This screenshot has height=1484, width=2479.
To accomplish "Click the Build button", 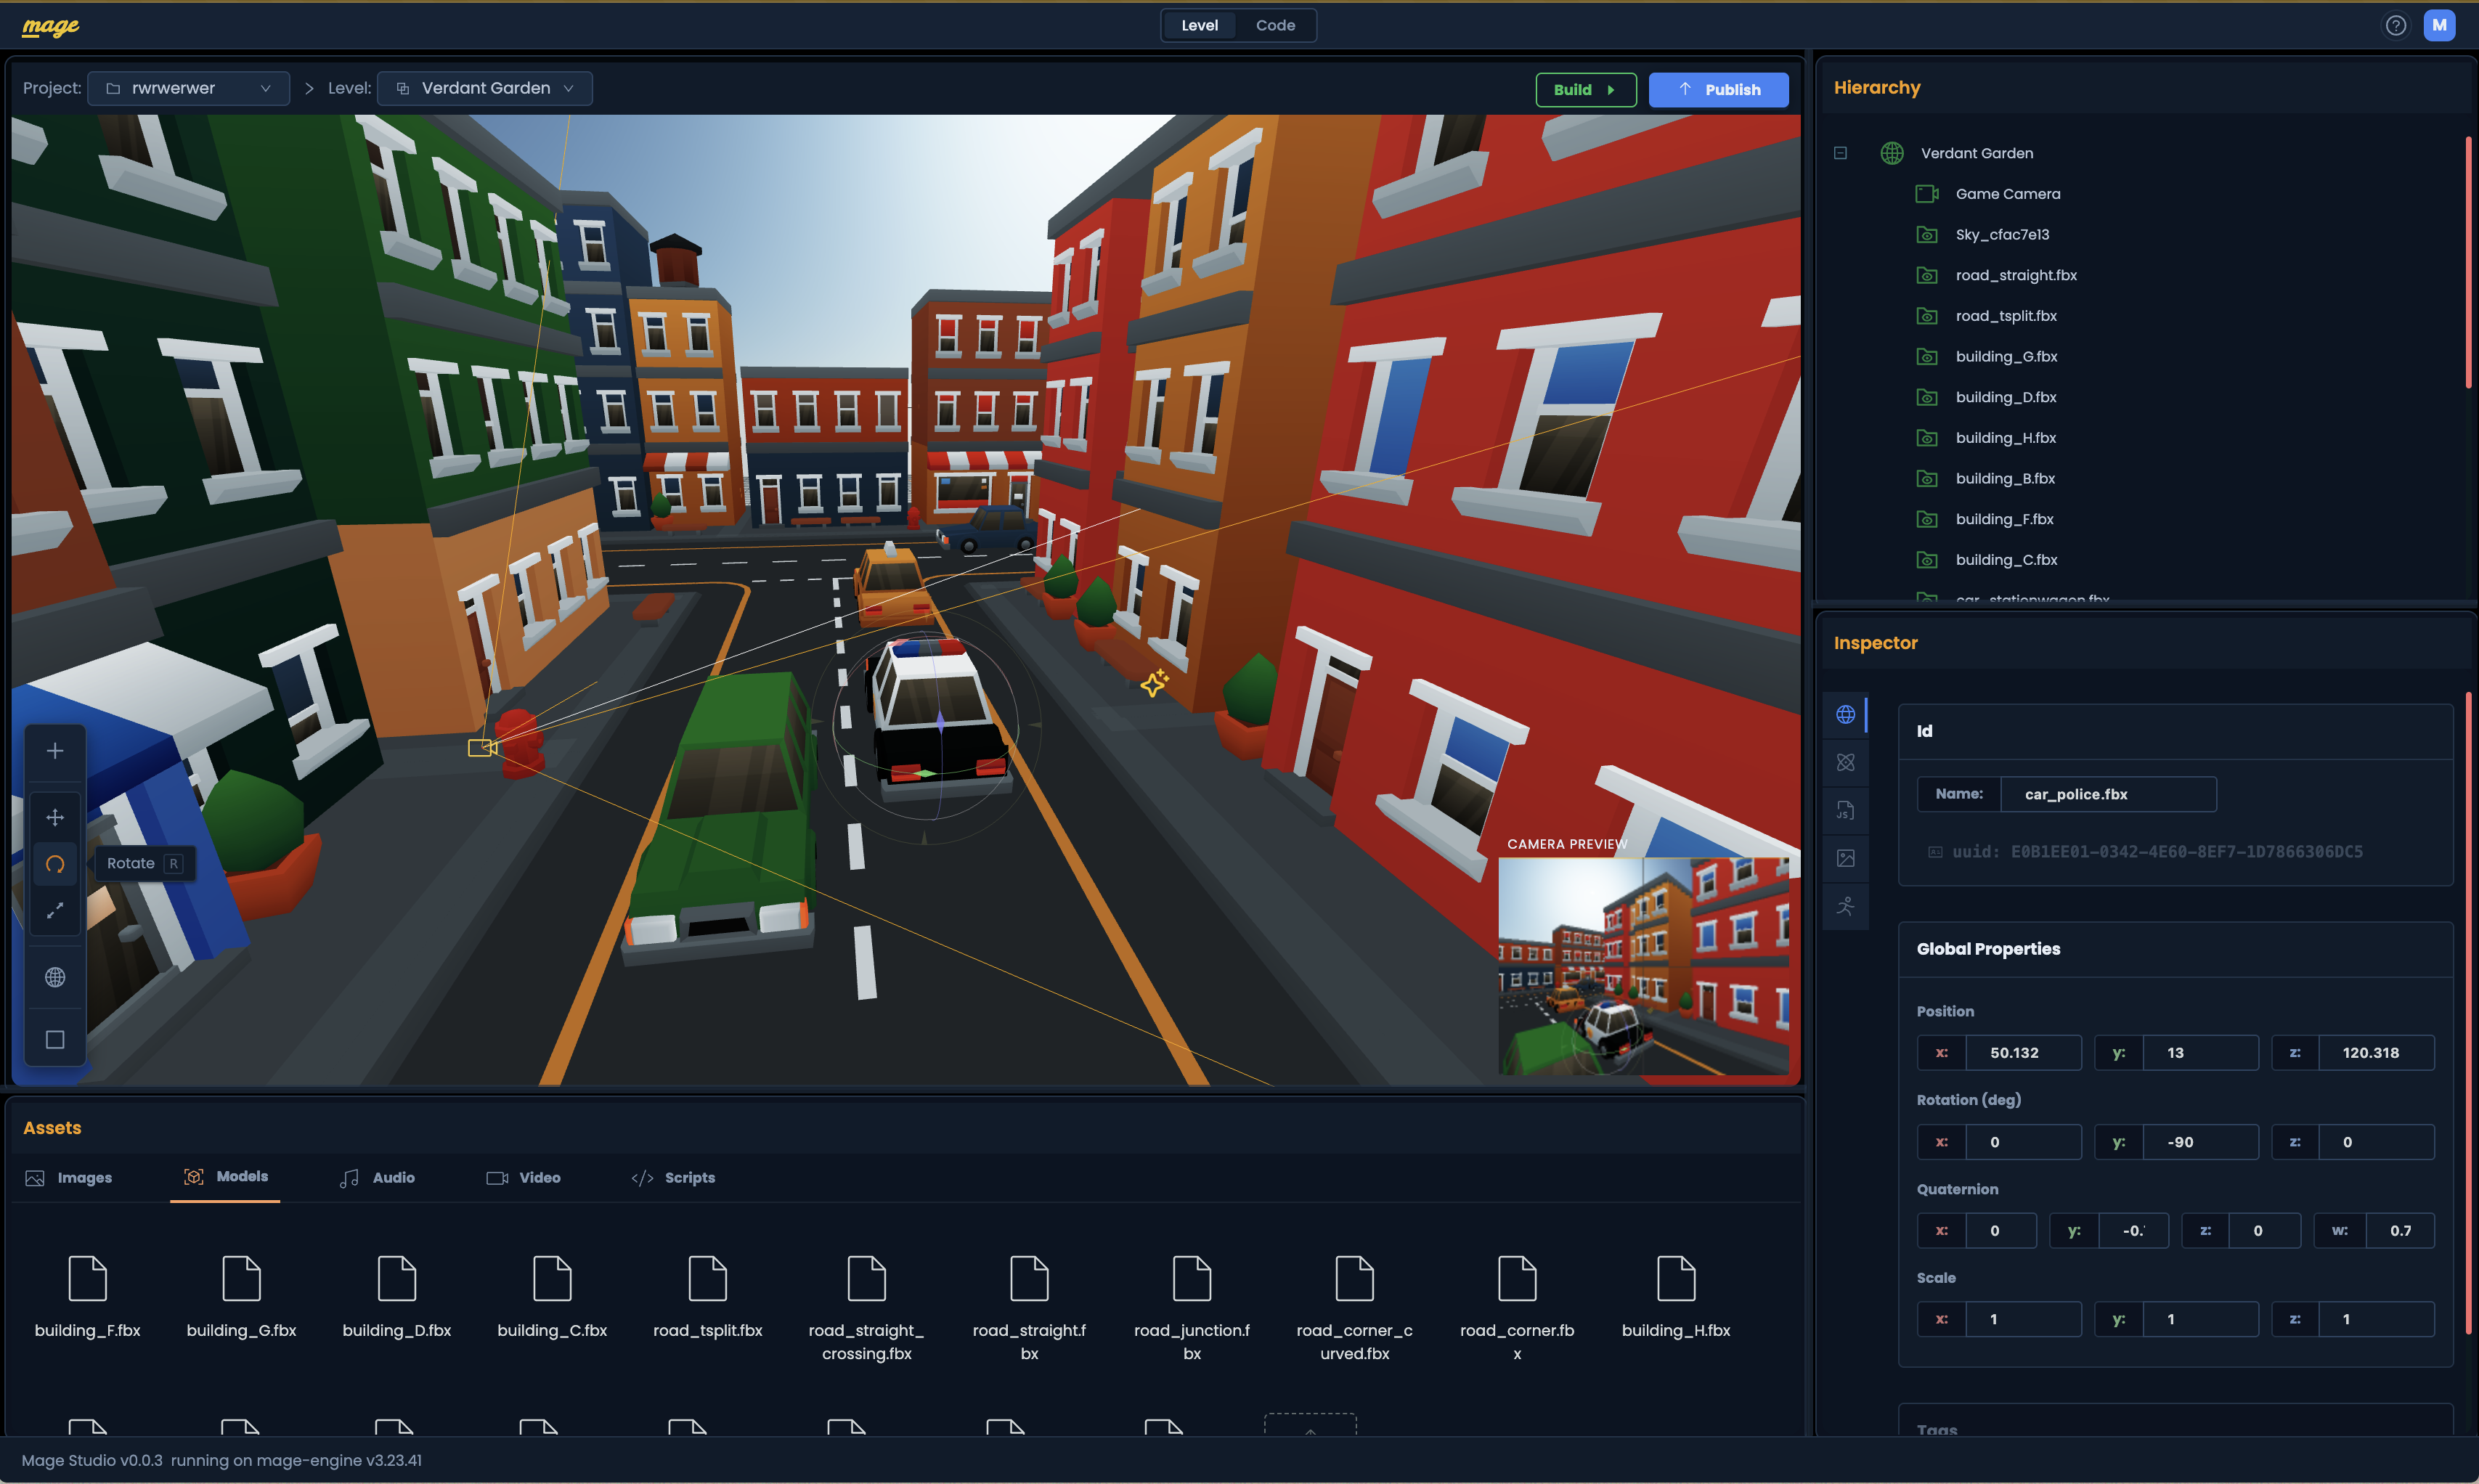I will point(1585,89).
